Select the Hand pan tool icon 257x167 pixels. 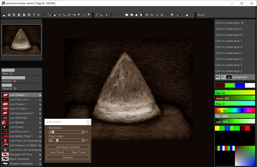pos(187,15)
